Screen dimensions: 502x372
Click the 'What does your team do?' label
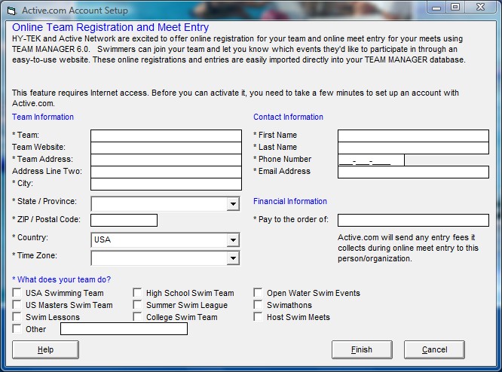62,279
